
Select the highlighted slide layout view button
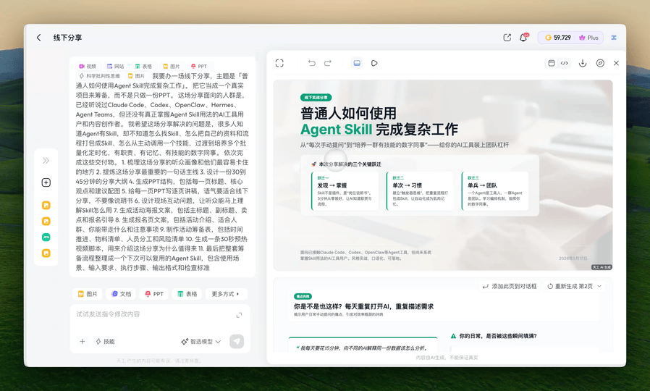(357, 63)
